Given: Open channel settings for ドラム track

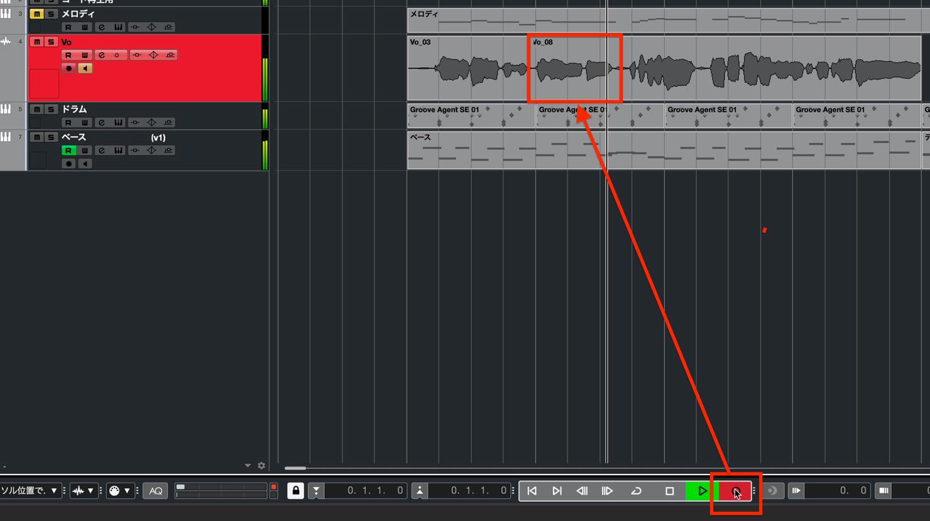Looking at the screenshot, I should [101, 122].
